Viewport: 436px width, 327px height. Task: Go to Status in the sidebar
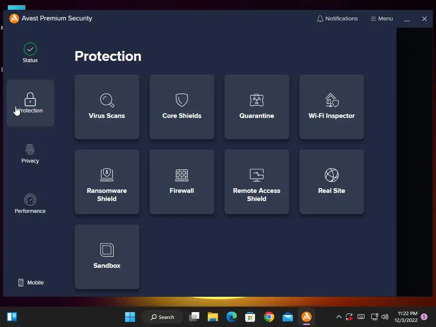tap(30, 53)
